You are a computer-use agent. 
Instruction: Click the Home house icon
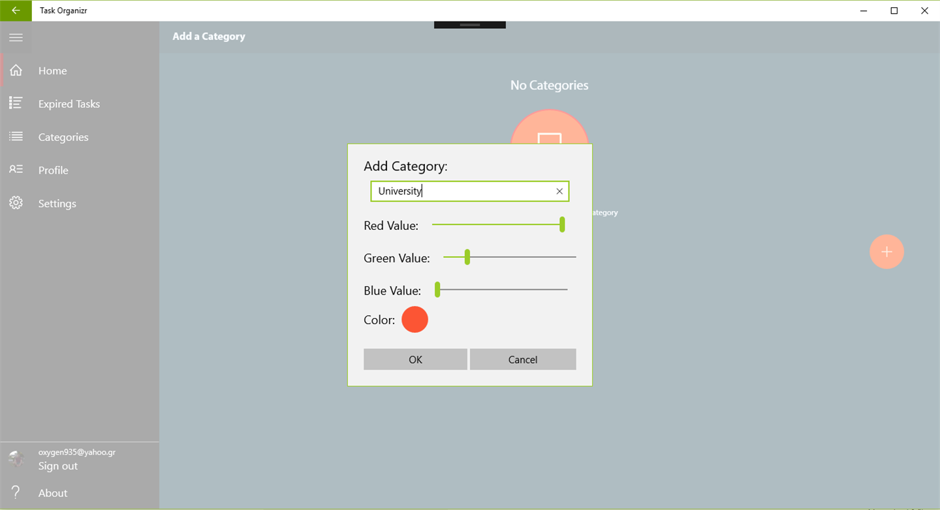click(x=16, y=71)
